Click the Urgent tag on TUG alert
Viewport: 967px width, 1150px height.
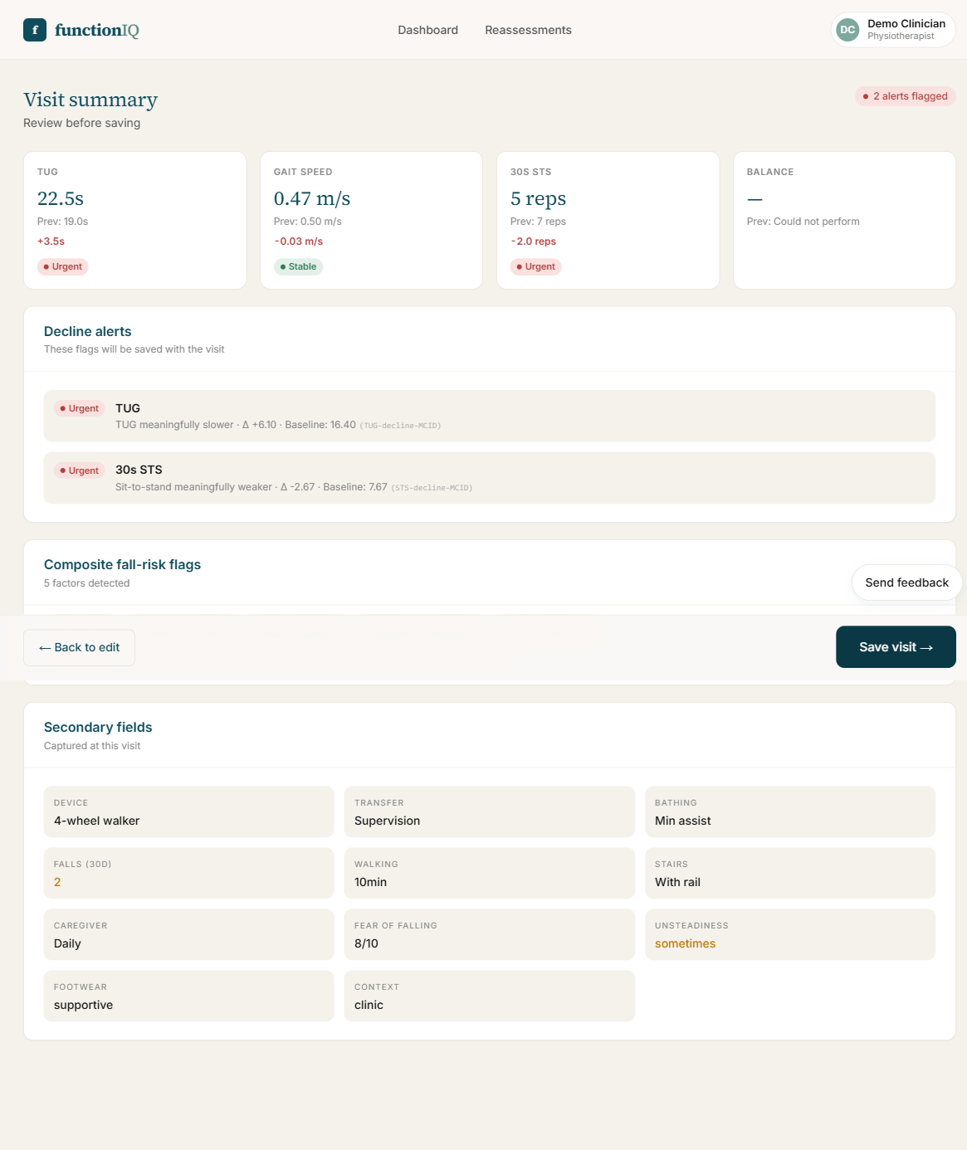79,408
